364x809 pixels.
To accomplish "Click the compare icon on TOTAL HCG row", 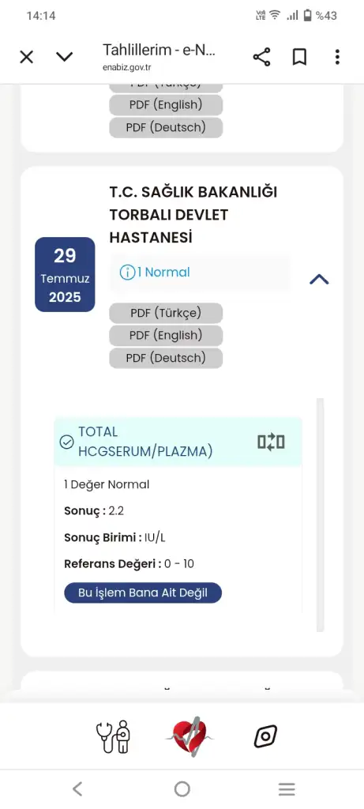I will (x=271, y=442).
